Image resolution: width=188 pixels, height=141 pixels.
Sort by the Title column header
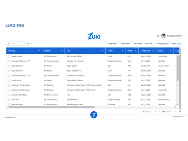(x=68, y=51)
